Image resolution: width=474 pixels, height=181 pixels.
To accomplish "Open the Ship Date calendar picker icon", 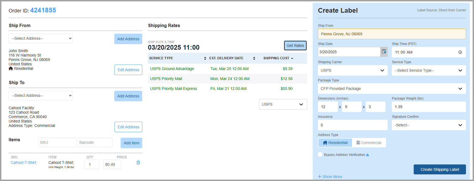I will click(384, 52).
